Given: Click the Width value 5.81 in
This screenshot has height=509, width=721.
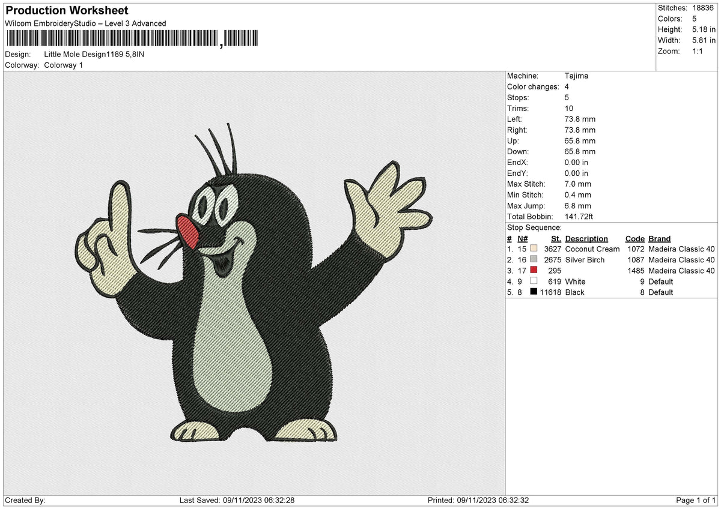Looking at the screenshot, I should click(x=704, y=40).
